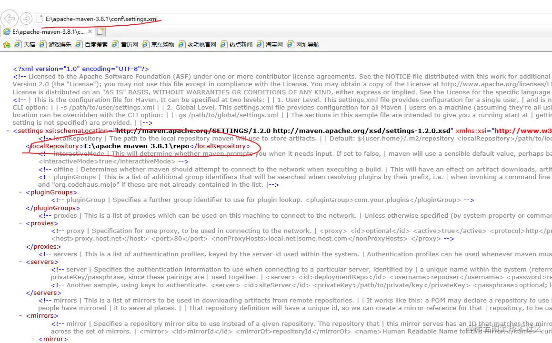Collapse the servers XML node
Viewport: 552px width, 343px height.
click(20, 262)
